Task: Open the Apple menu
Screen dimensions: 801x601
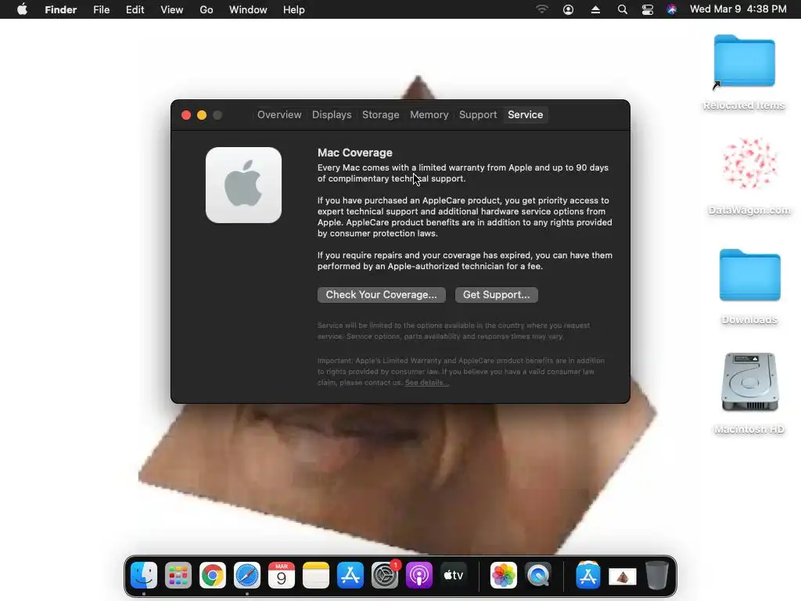Action: coord(22,9)
